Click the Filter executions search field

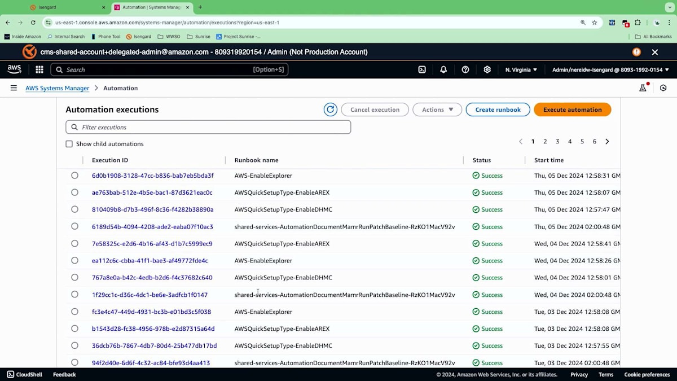(208, 127)
